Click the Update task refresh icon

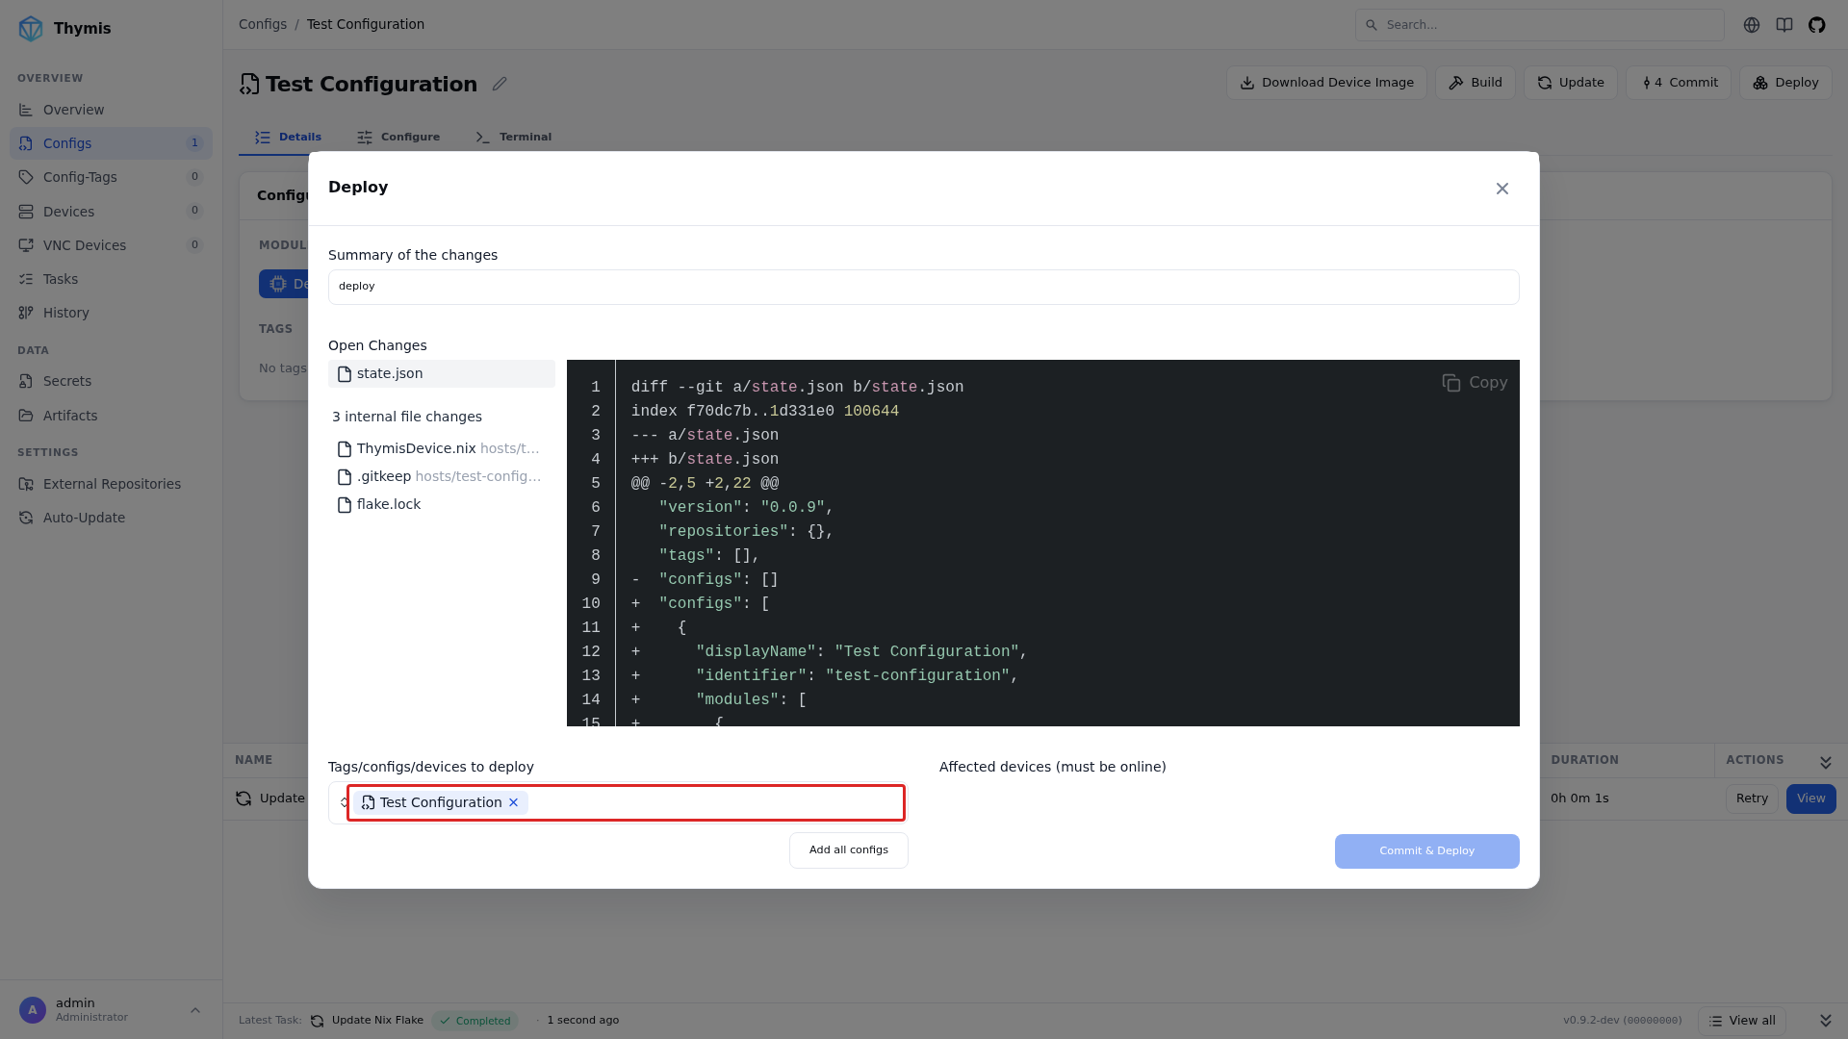pos(244,798)
